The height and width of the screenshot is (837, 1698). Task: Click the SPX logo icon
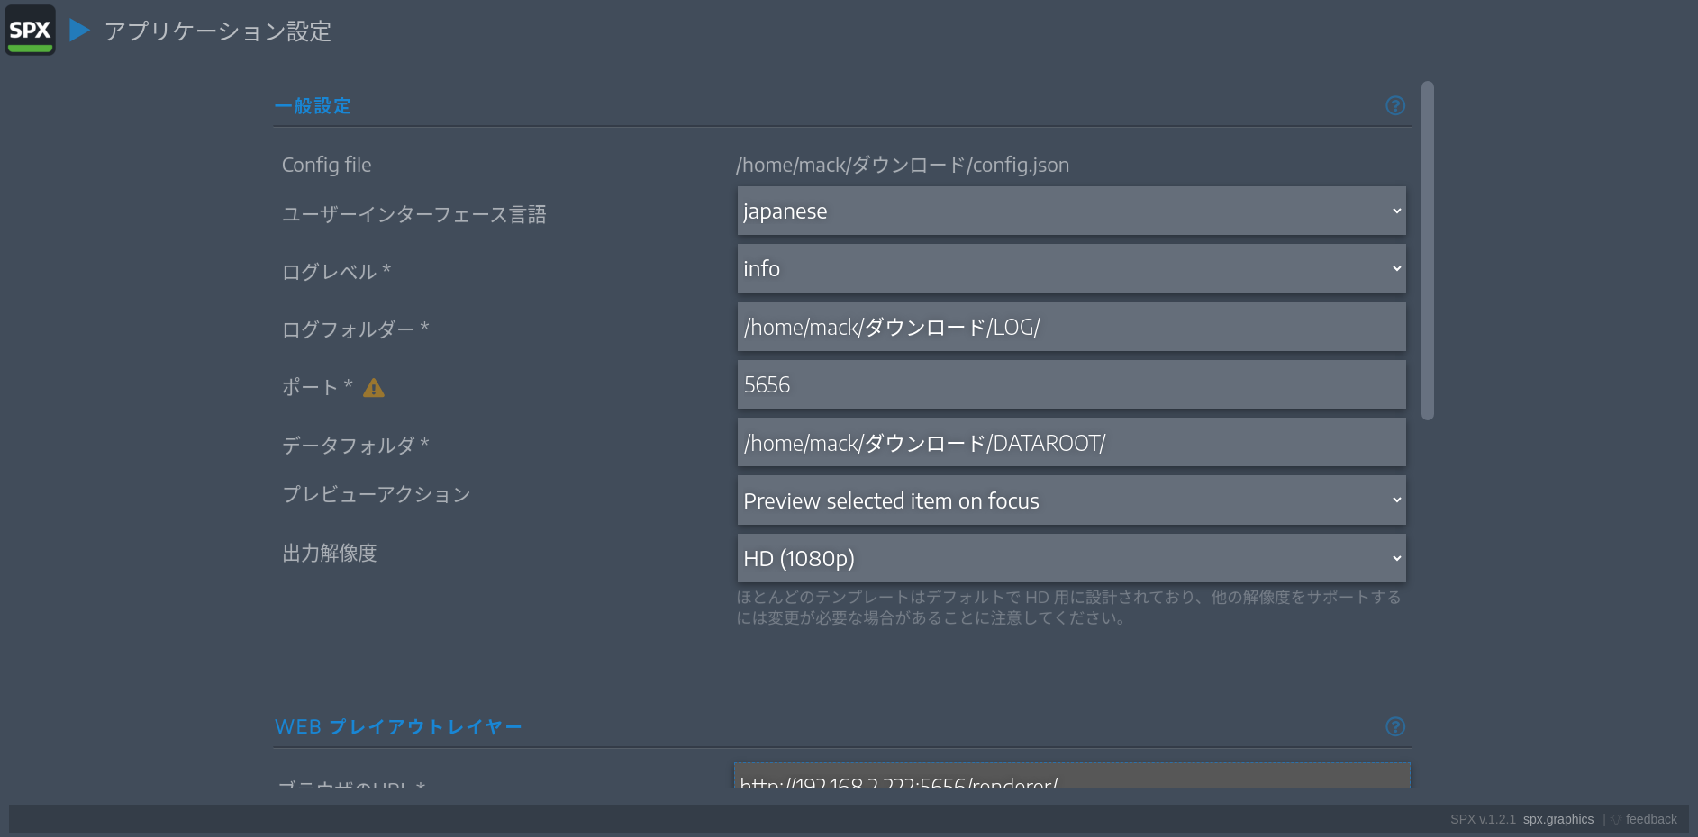click(x=30, y=30)
